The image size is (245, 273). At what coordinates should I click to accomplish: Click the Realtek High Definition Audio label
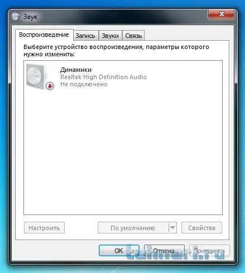tap(103, 77)
